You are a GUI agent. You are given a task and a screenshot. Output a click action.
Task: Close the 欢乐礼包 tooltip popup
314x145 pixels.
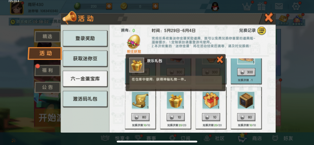[220, 60]
